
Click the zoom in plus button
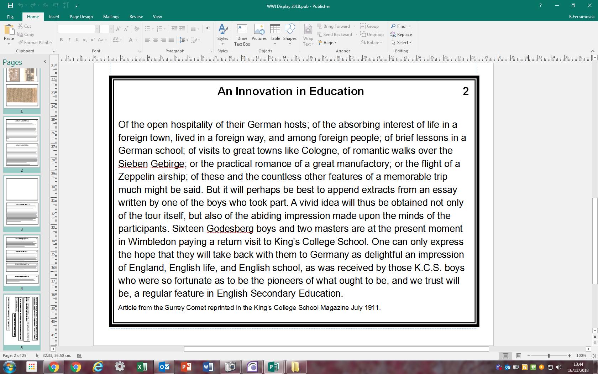pyautogui.click(x=569, y=355)
